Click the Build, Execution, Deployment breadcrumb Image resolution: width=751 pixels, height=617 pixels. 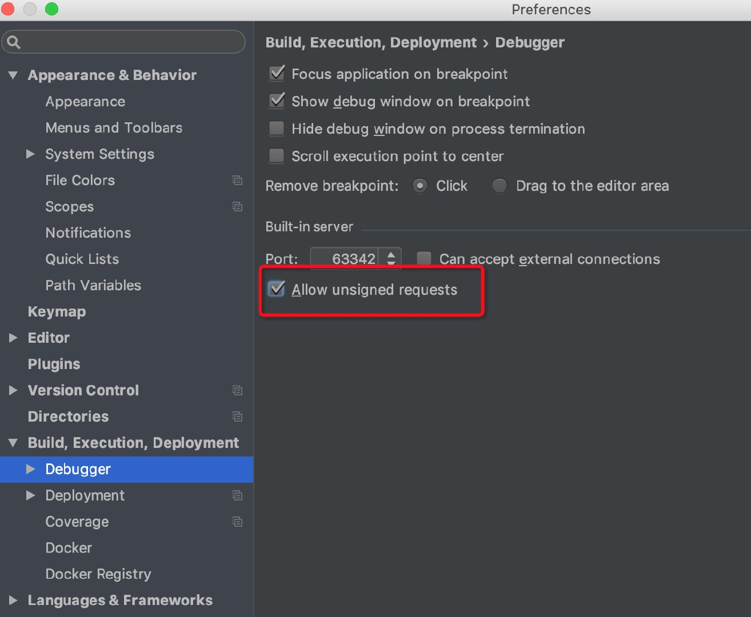(x=371, y=43)
